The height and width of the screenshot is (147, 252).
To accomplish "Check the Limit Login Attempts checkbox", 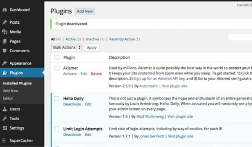I will click(x=57, y=129).
